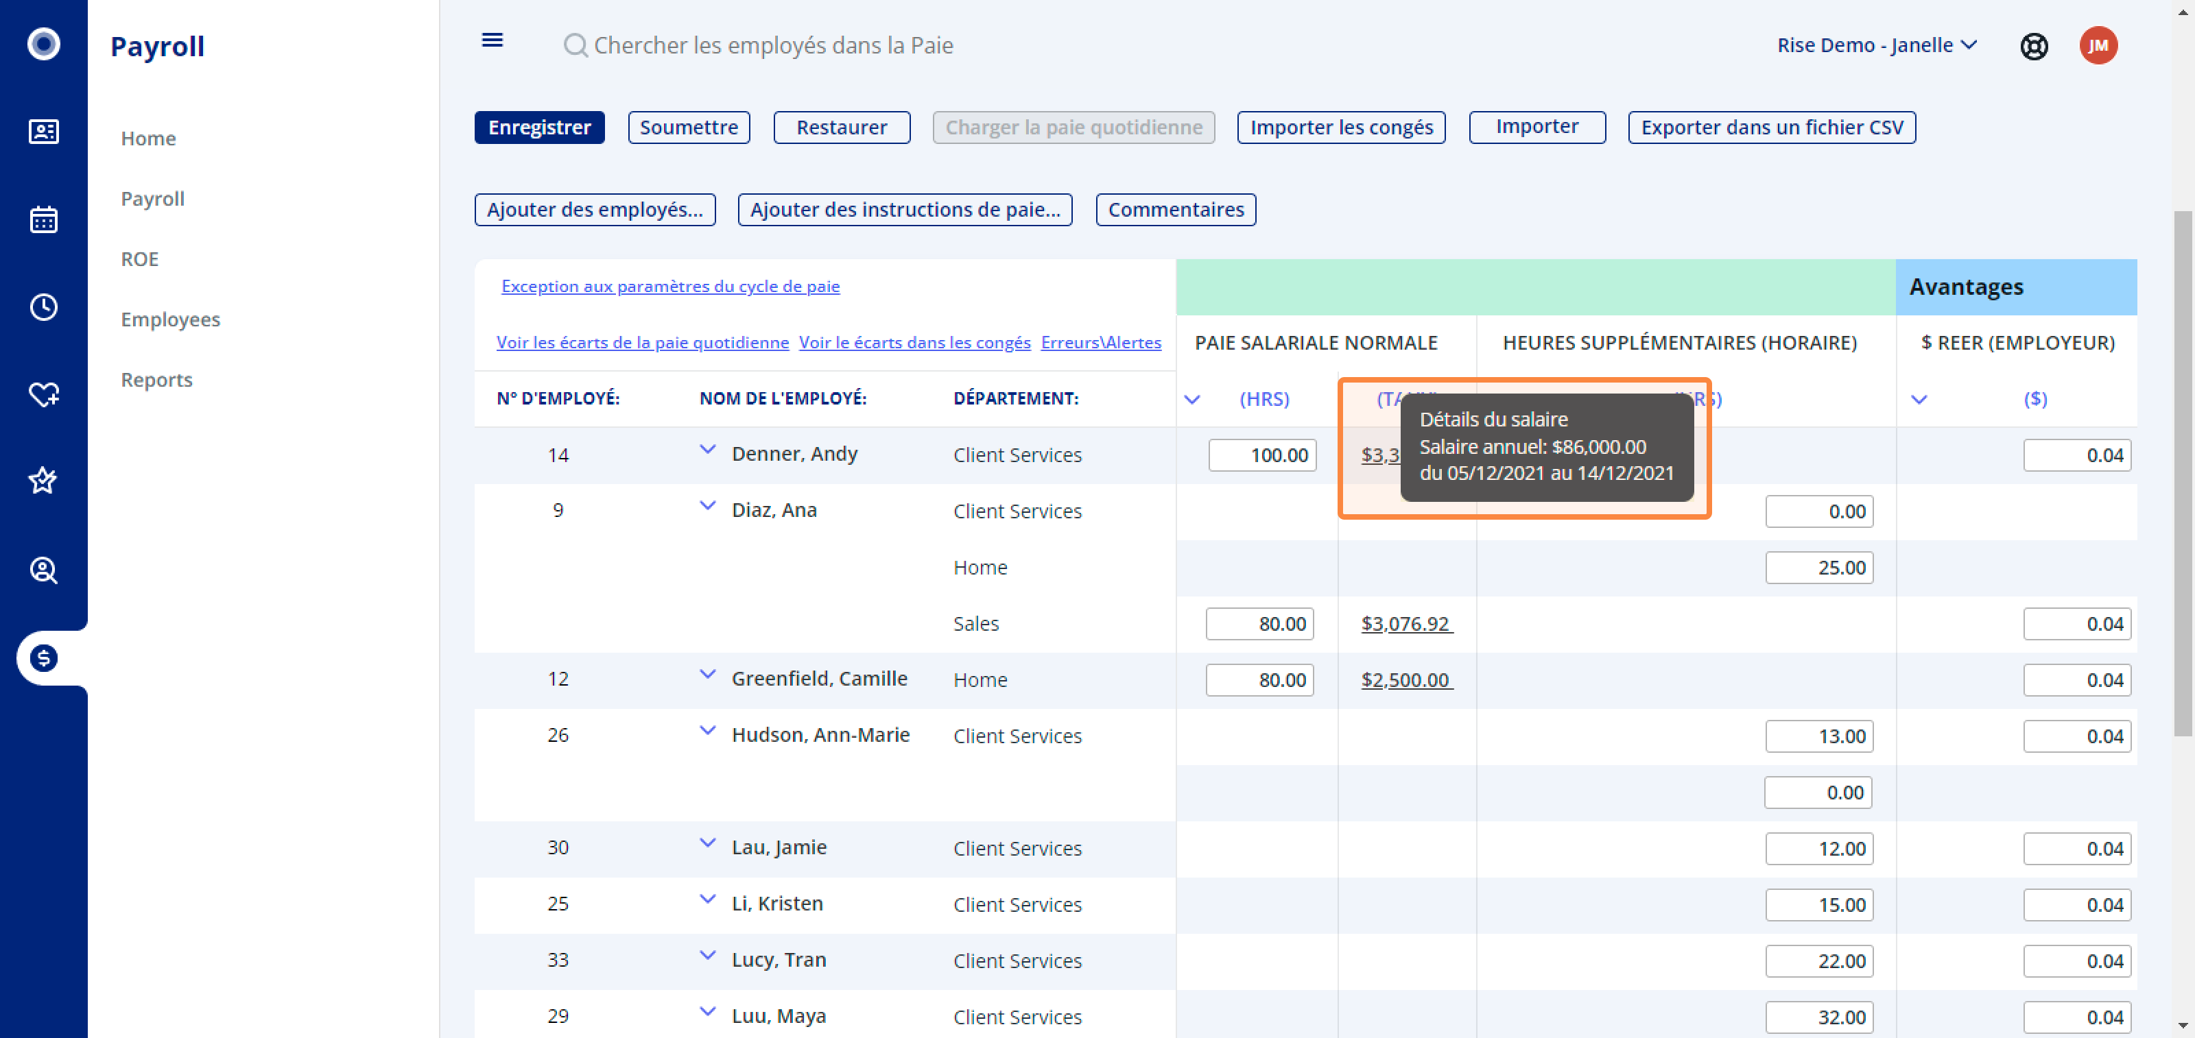Edit Diaz, Ana Sales hours 80.00

coord(1259,623)
